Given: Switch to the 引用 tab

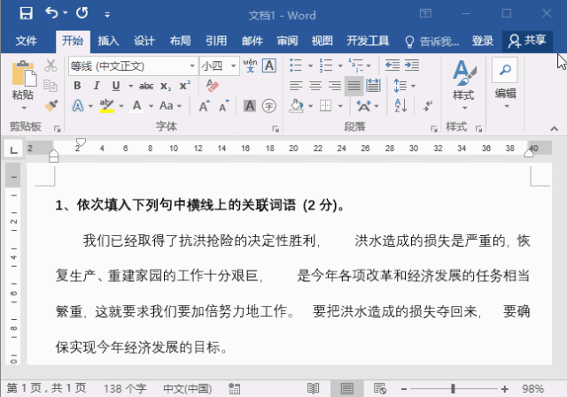Looking at the screenshot, I should click(x=216, y=41).
